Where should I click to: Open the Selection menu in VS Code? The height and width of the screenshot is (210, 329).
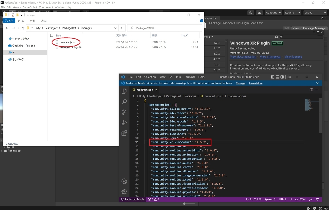150,77
